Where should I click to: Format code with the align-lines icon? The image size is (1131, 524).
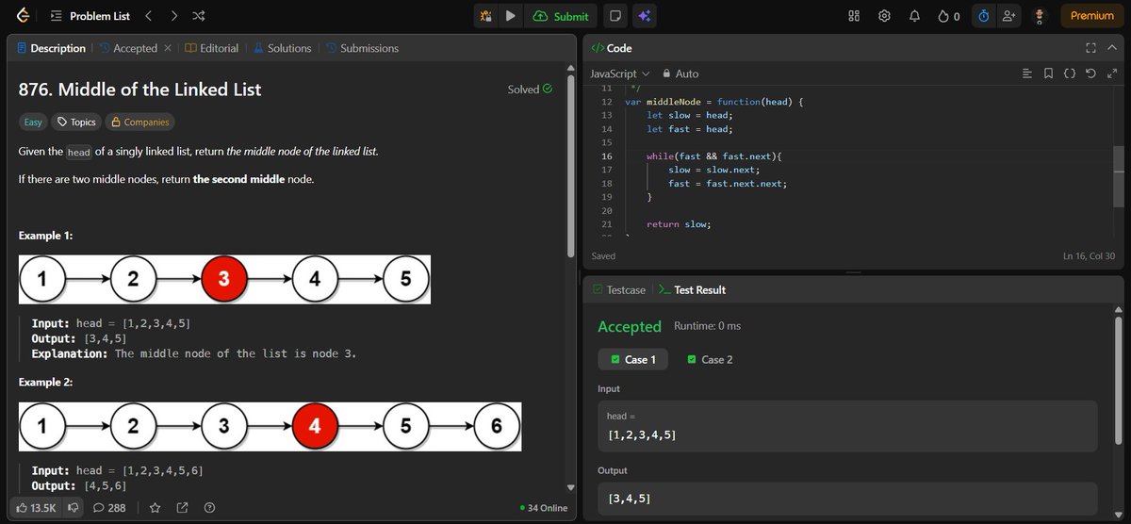tap(1027, 74)
